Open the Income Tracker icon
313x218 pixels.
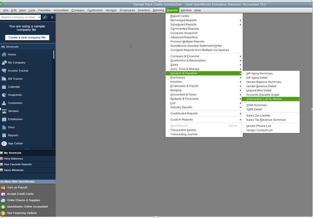coord(4,71)
